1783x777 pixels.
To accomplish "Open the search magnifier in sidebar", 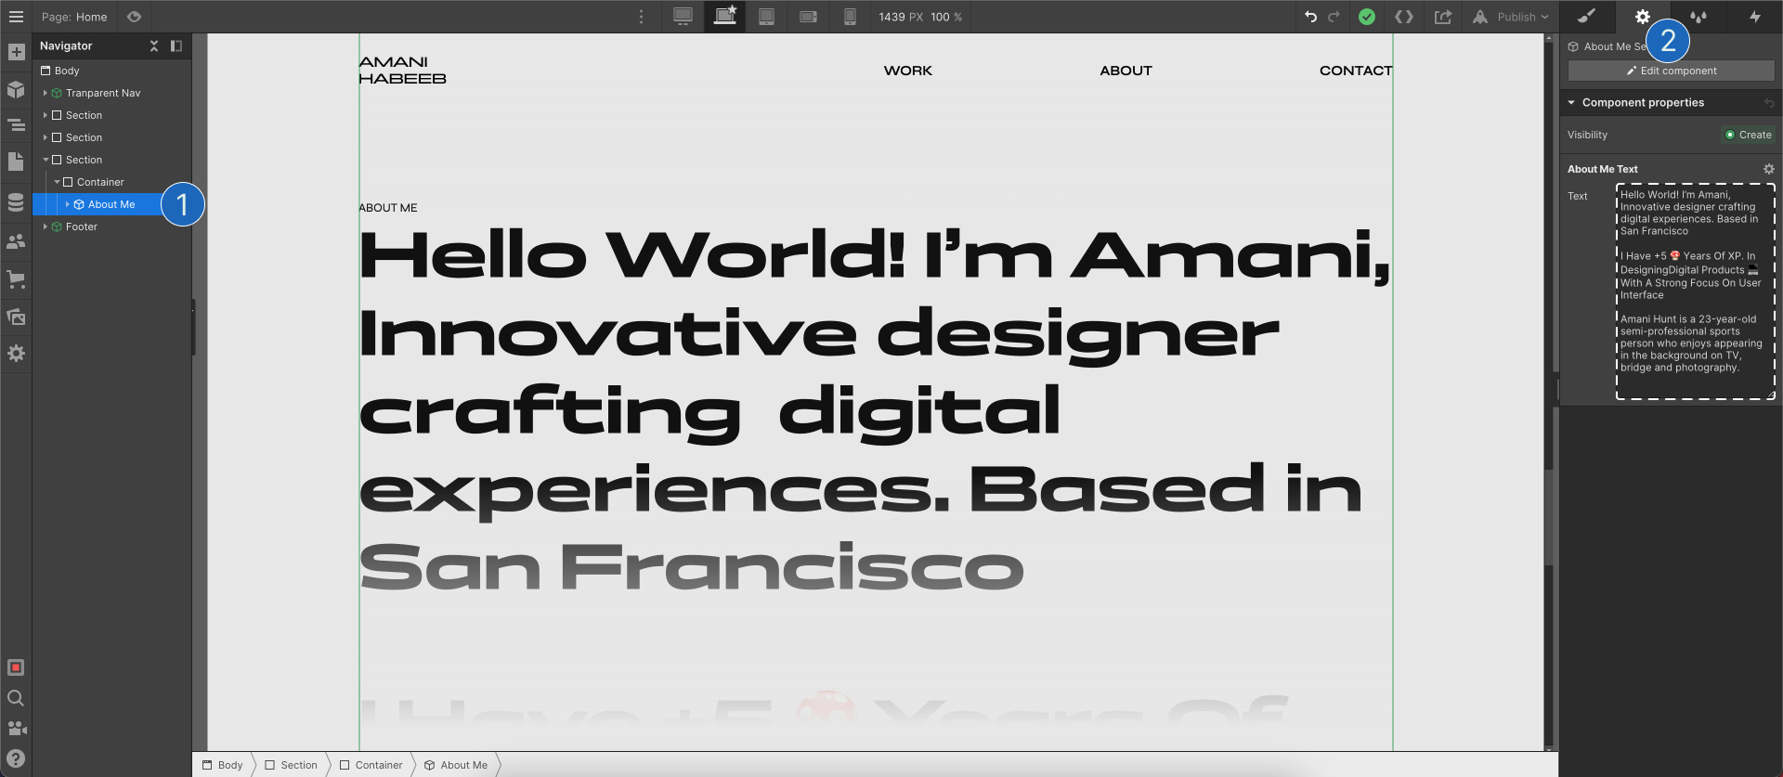I will pos(16,698).
